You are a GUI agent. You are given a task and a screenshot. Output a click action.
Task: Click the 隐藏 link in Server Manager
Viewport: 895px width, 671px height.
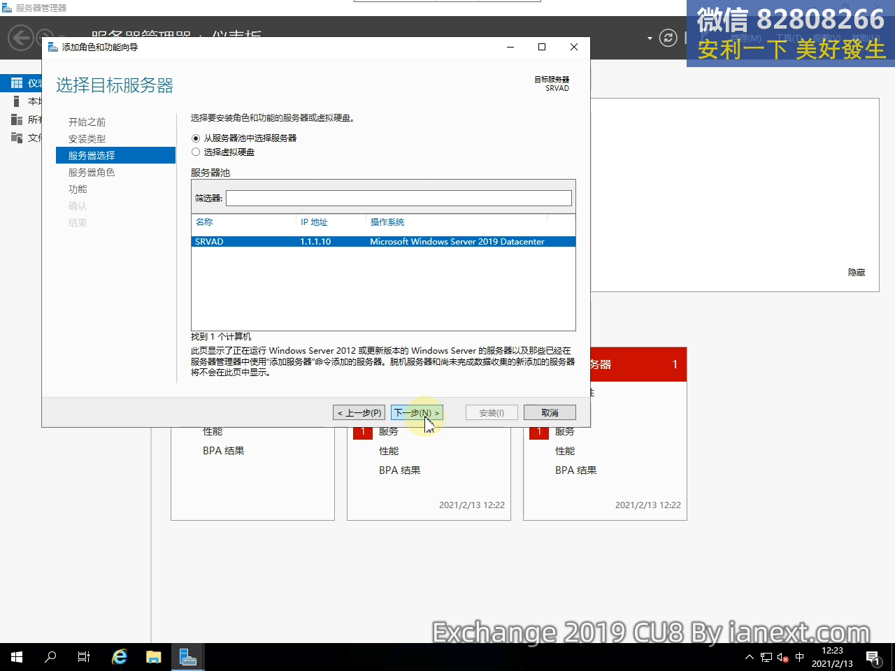point(857,273)
